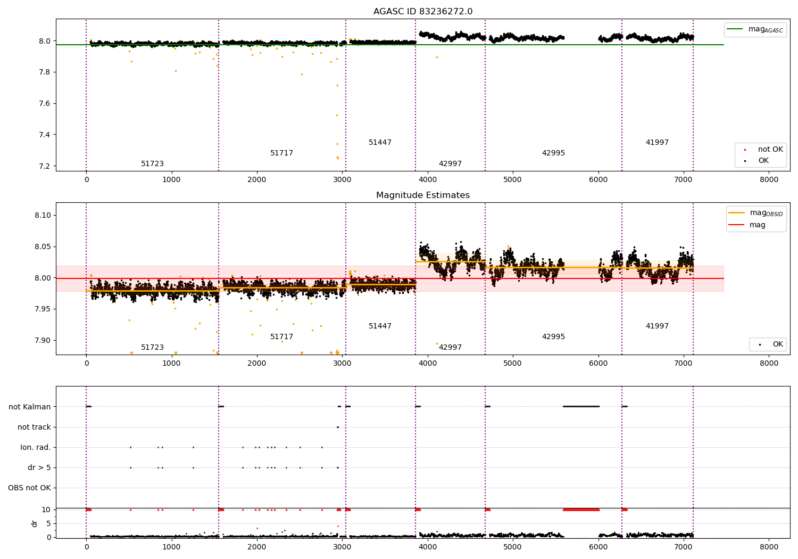Click the orange 'mag OBSID' legend line sample
The height and width of the screenshot is (559, 798).
pyautogui.click(x=737, y=212)
